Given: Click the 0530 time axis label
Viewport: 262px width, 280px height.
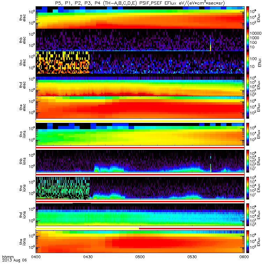Looking at the screenshot, I should (192, 257).
